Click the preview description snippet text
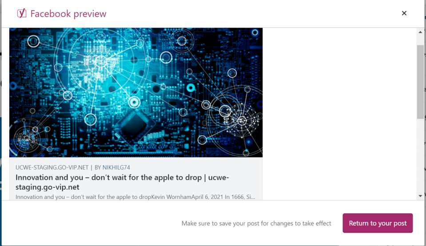Image resolution: width=426 pixels, height=246 pixels. [135, 197]
